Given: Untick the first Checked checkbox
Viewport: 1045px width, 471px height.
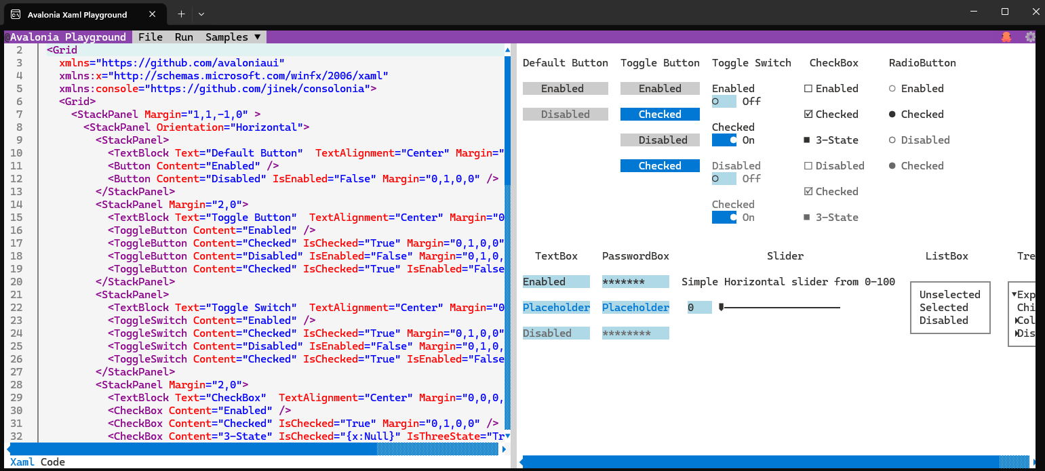Looking at the screenshot, I should coord(831,115).
